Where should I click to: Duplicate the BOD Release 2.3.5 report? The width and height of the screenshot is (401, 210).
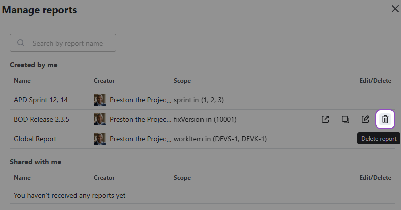click(x=345, y=119)
